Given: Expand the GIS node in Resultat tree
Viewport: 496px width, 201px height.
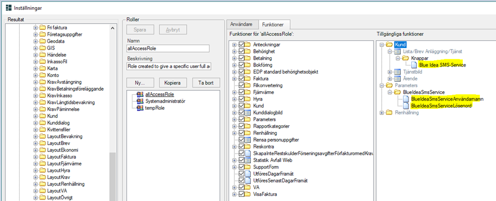Looking at the screenshot, I should [35, 48].
